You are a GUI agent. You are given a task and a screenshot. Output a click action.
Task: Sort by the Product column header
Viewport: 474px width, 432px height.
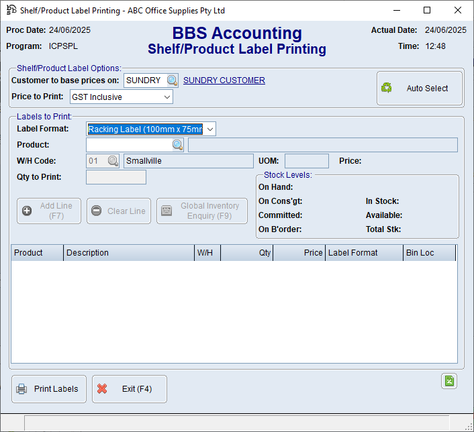tap(38, 253)
